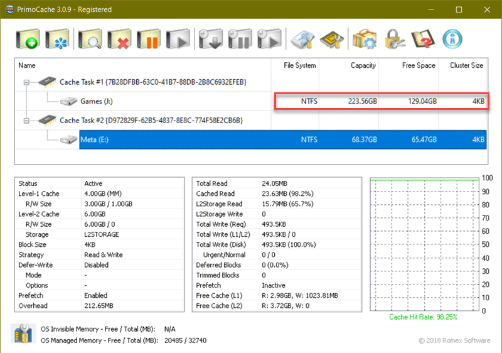Screen dimensions: 502x353
Task: Click the Cluster Size column header
Action: click(x=463, y=65)
